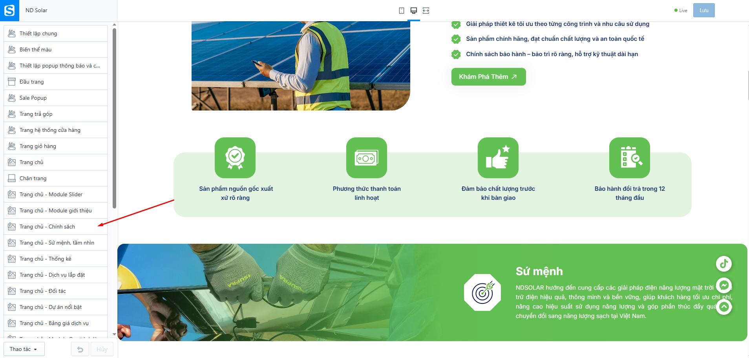Open Trang chủ - Sứ mệnh, tầm nhìn
The image size is (749, 358).
(55, 243)
